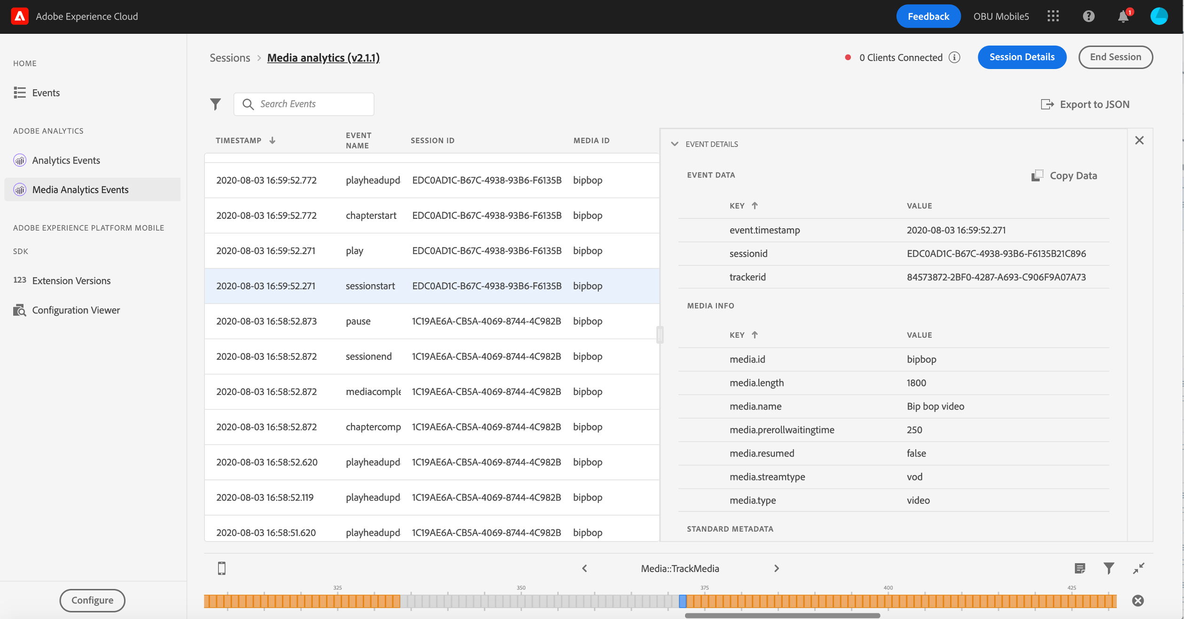
Task: Open Events in the sidebar
Action: coord(46,93)
